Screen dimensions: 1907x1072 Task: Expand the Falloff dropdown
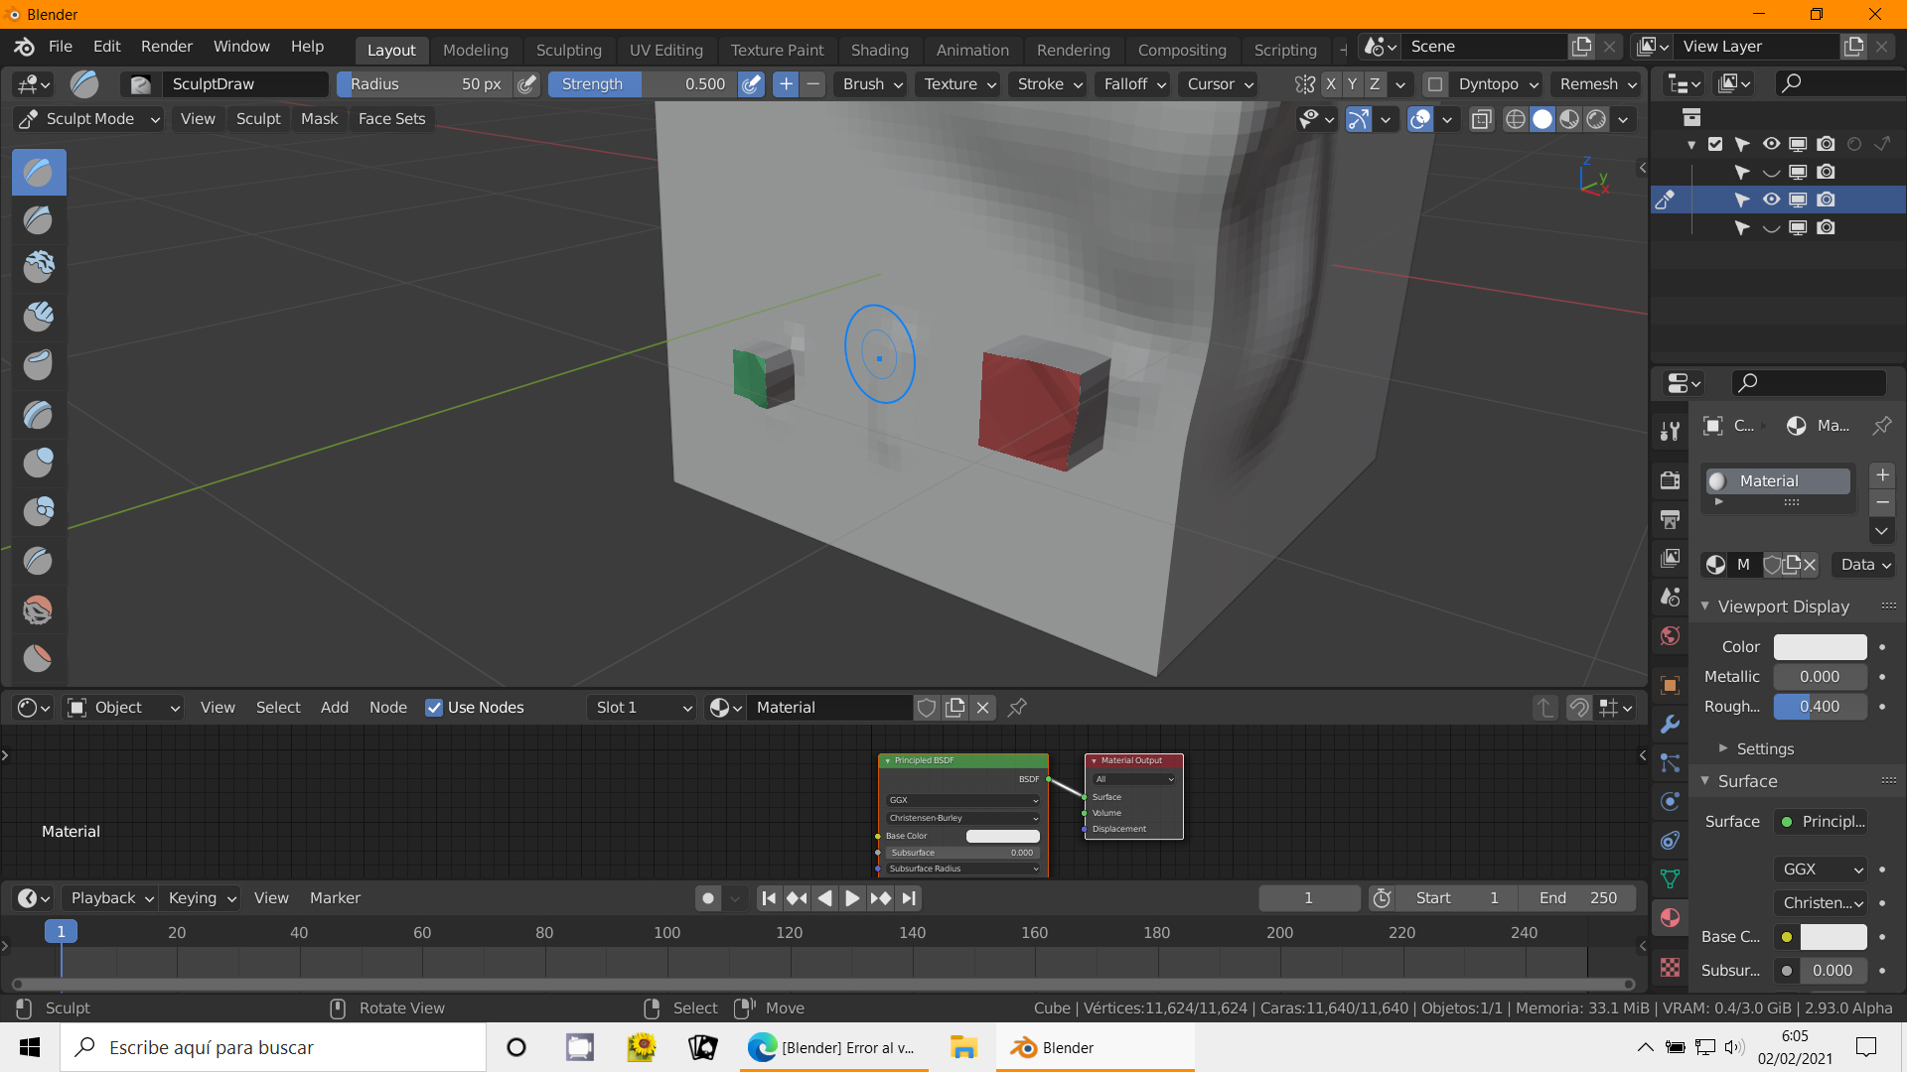pos(1134,84)
